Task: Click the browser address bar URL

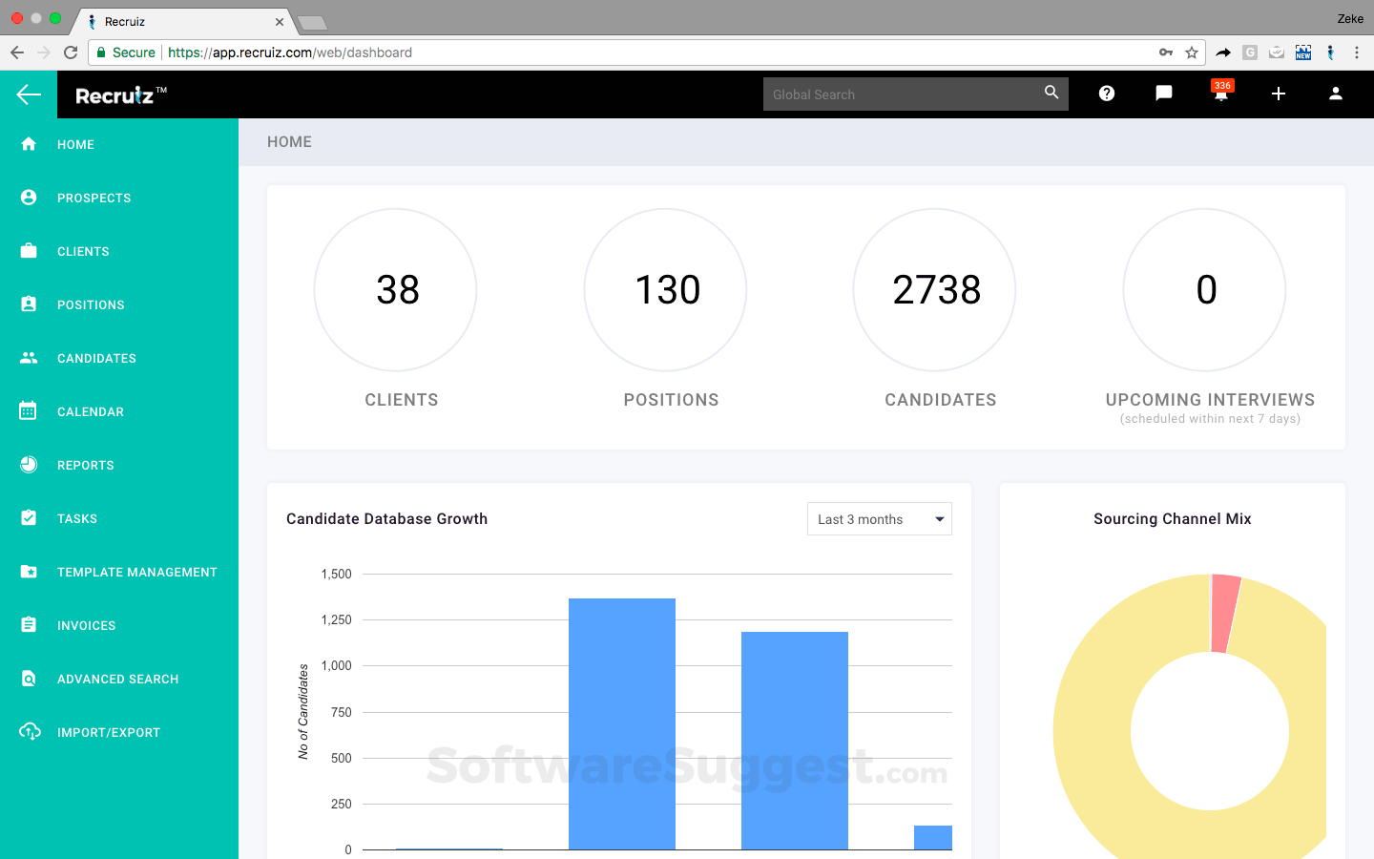Action: coord(290,52)
